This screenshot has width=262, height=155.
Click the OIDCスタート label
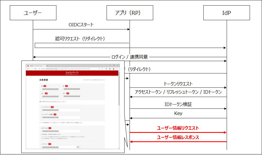point(81,25)
